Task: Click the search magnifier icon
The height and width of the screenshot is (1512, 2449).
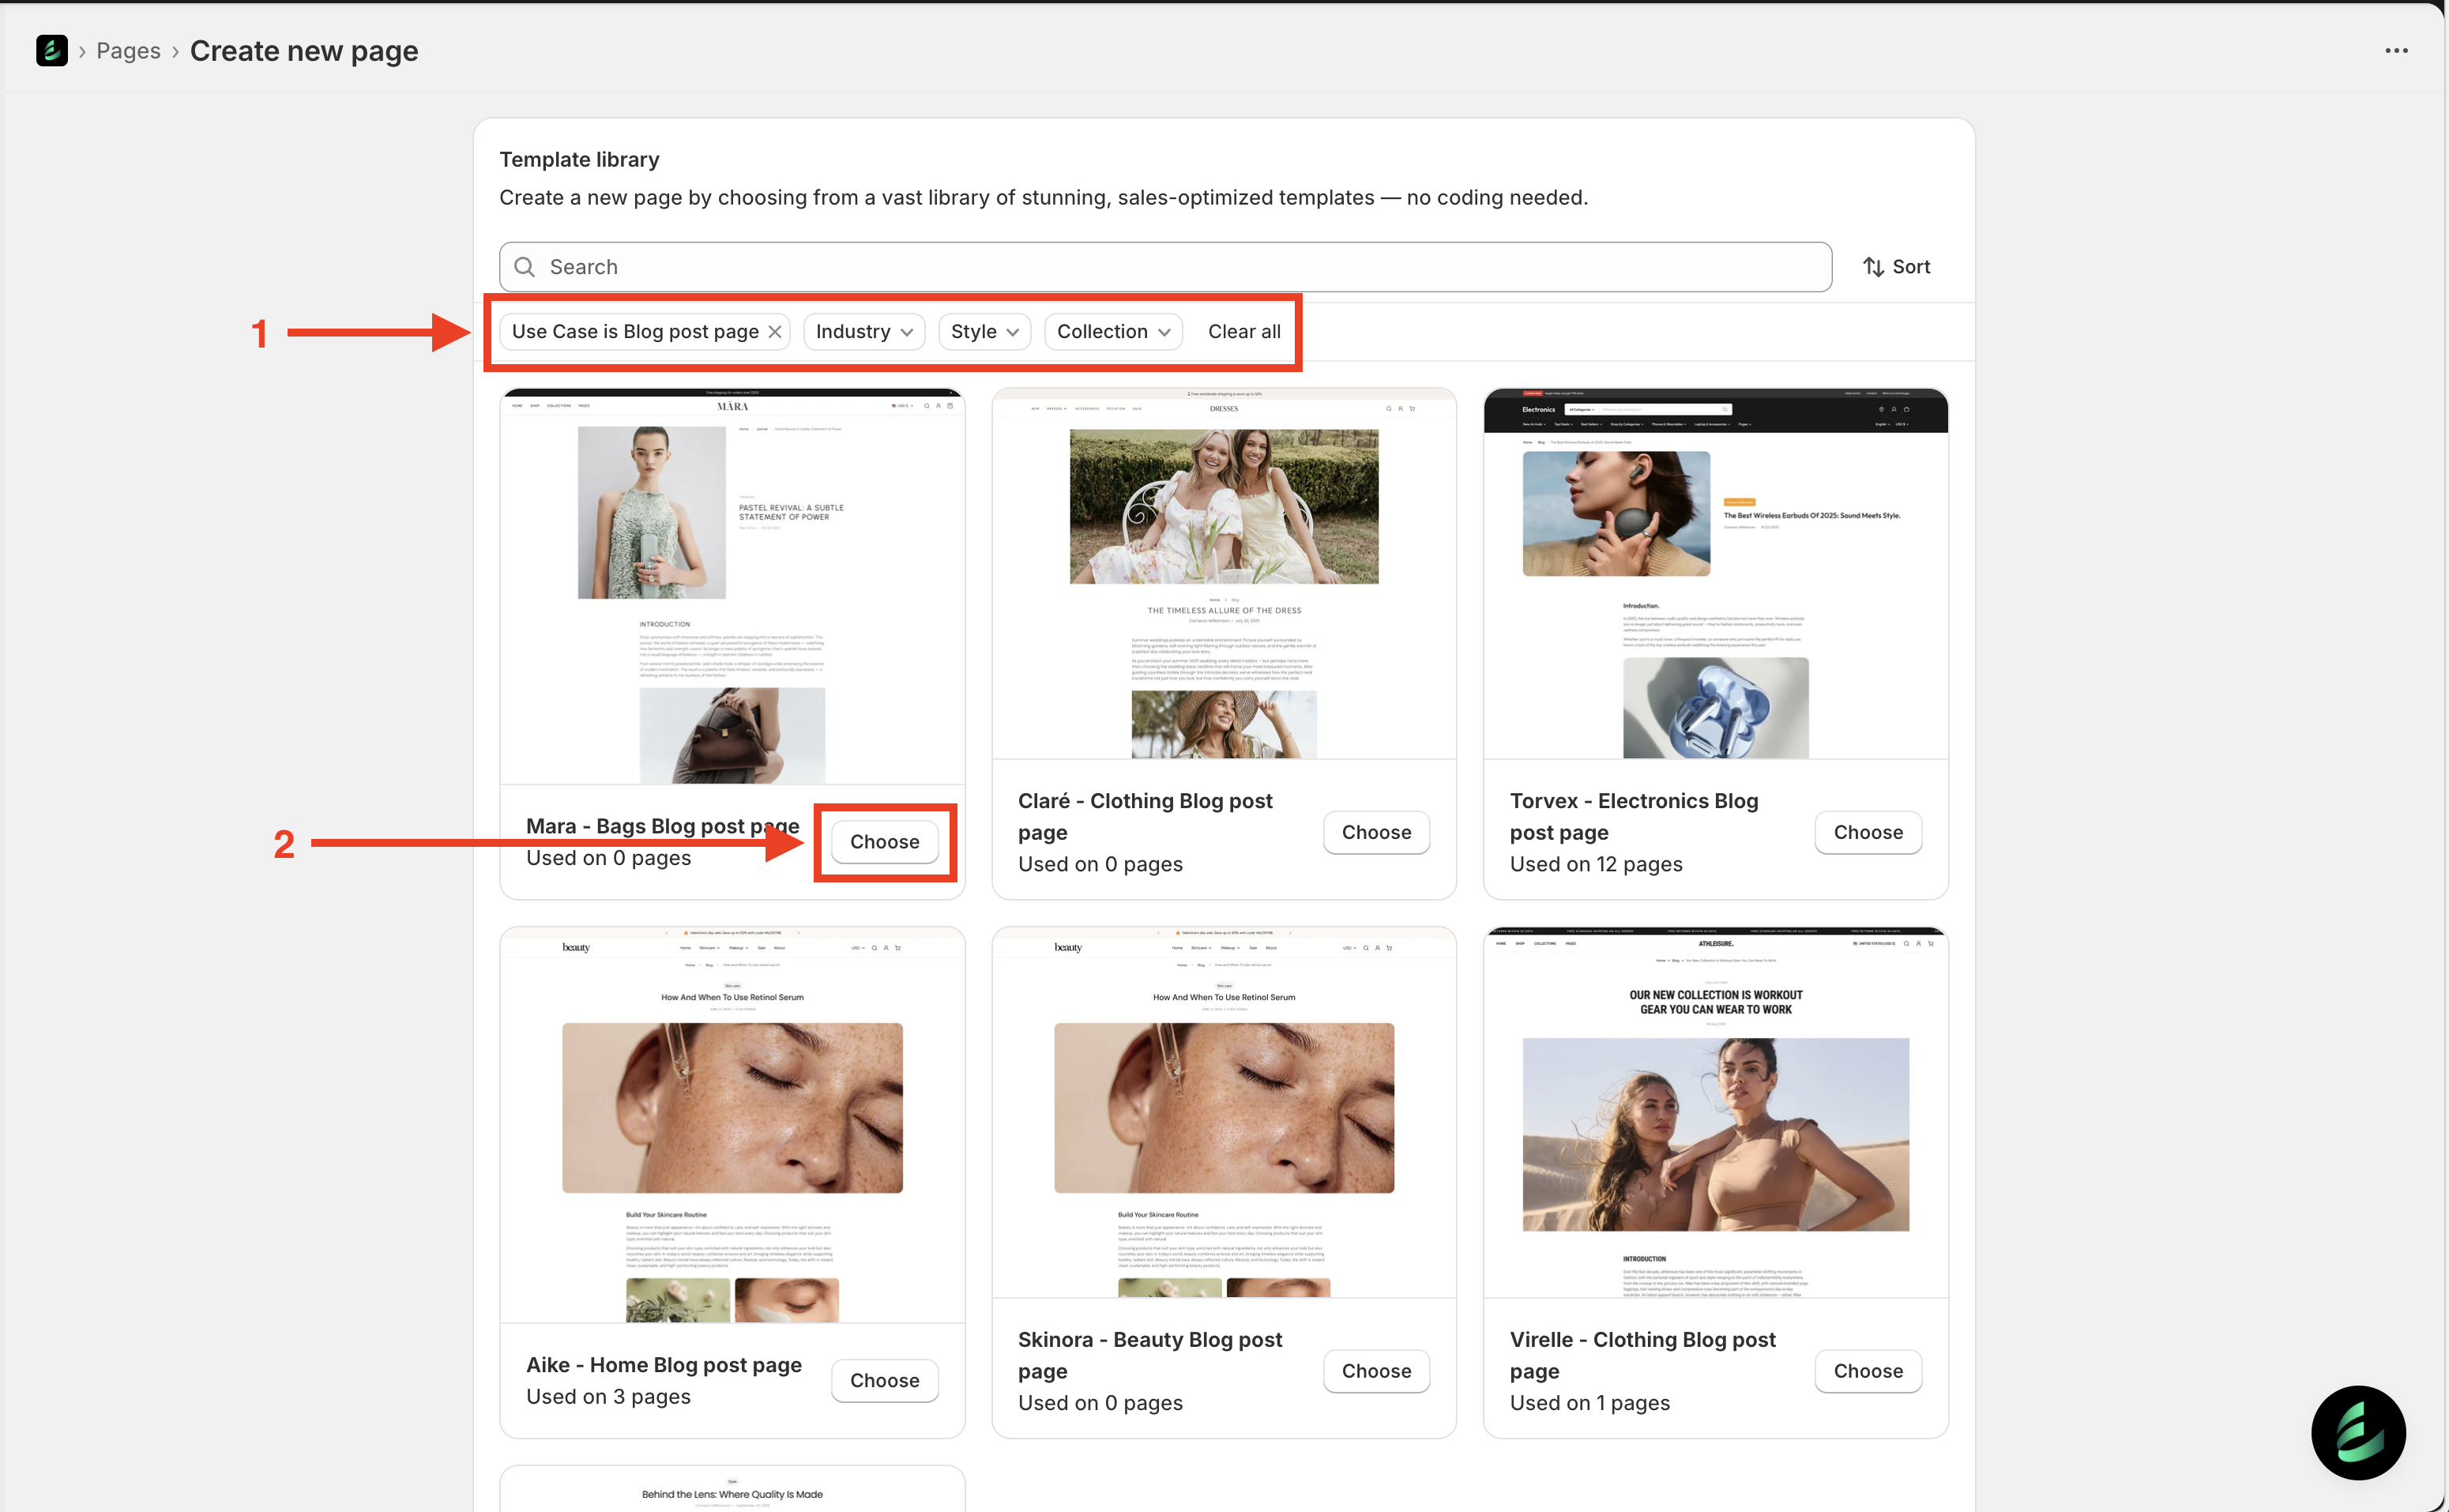Action: tap(524, 267)
